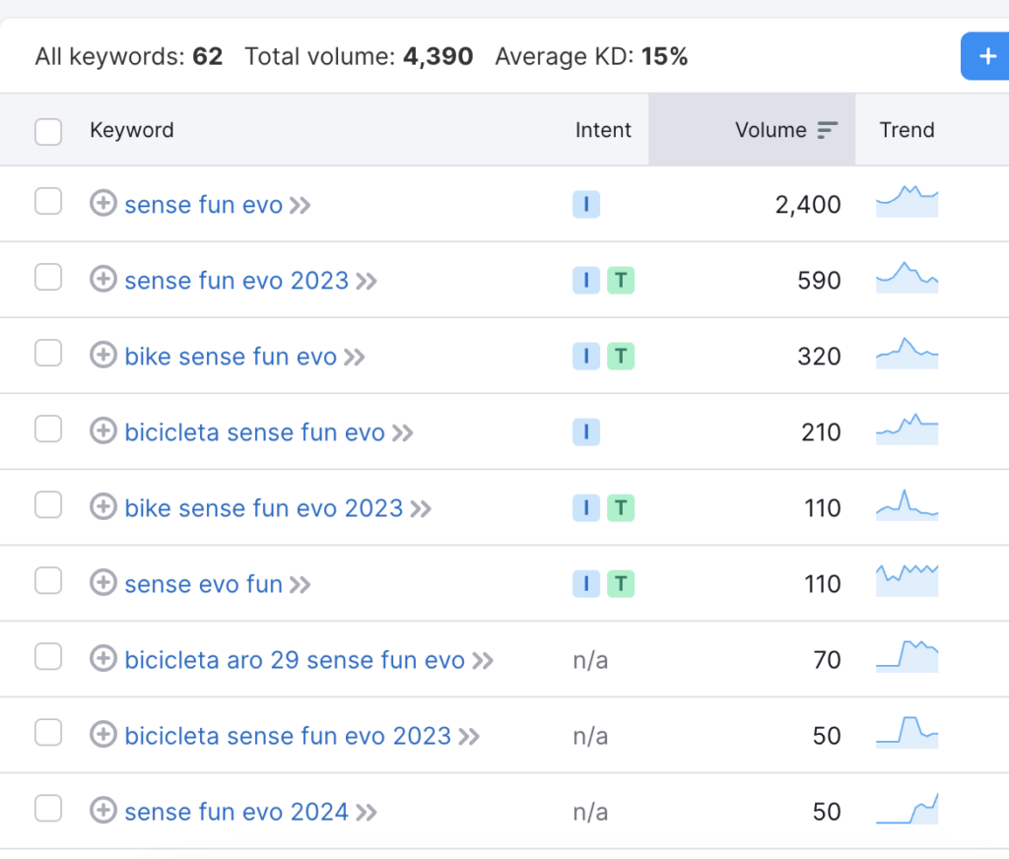1009x859 pixels.
Task: Open the double chevron after 'bike sense fun evo'
Action: 355,358
